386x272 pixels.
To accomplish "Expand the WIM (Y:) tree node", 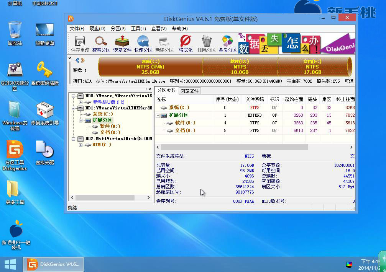I will [80, 145].
